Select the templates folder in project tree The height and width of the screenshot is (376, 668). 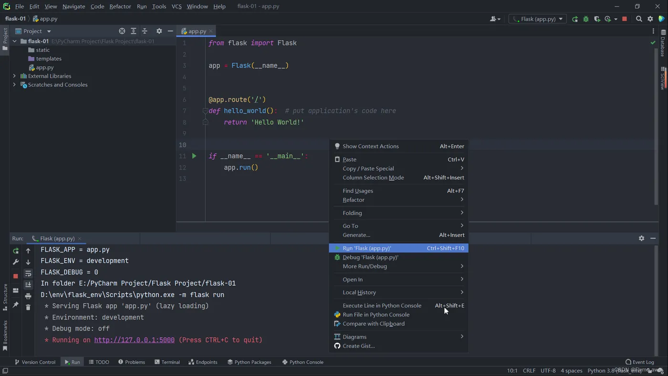tap(45, 59)
